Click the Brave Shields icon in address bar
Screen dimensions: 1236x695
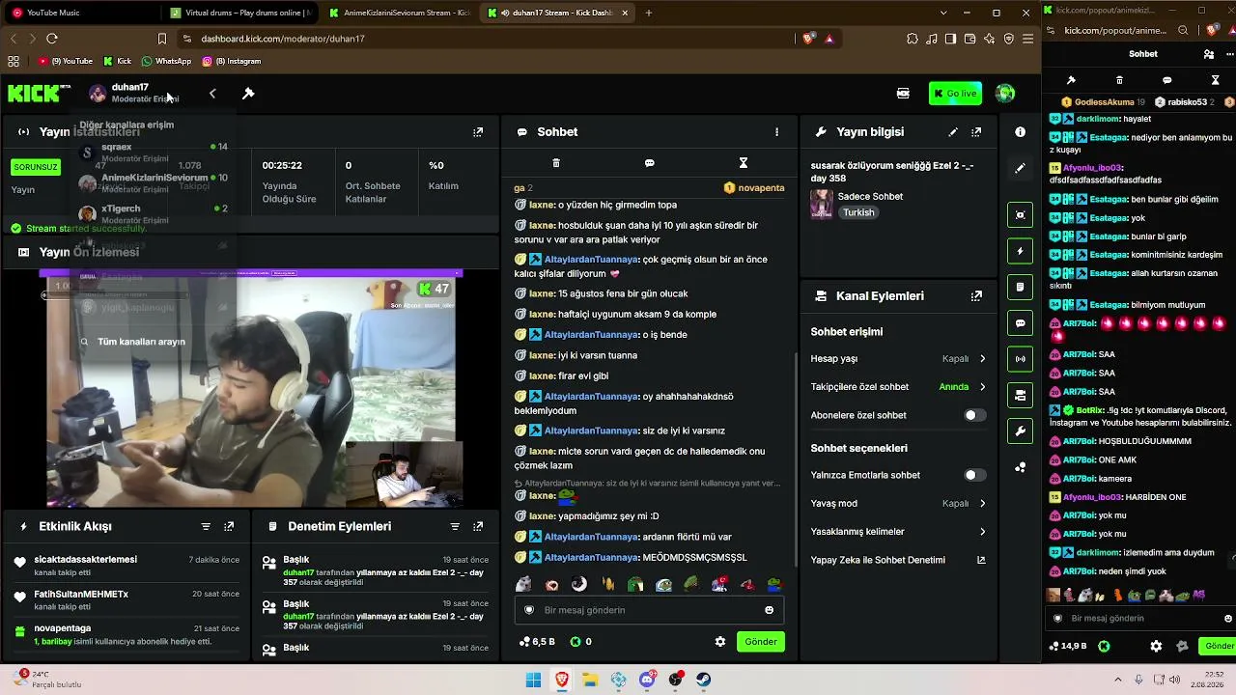click(808, 39)
